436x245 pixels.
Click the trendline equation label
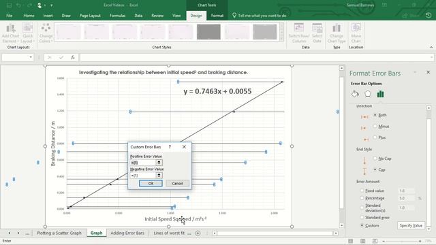pos(217,91)
